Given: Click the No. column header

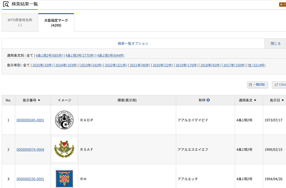Looking at the screenshot, I should pyautogui.click(x=9, y=100).
